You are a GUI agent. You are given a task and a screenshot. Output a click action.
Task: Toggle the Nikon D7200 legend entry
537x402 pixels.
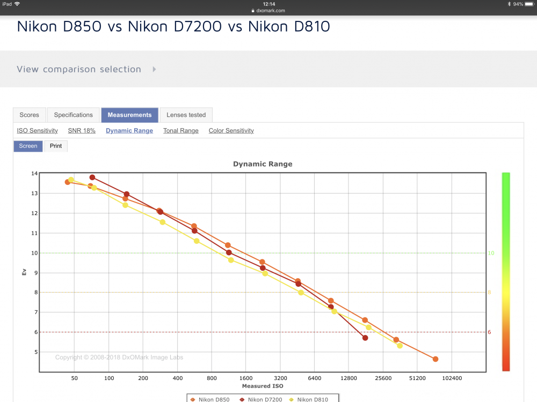[x=261, y=399]
